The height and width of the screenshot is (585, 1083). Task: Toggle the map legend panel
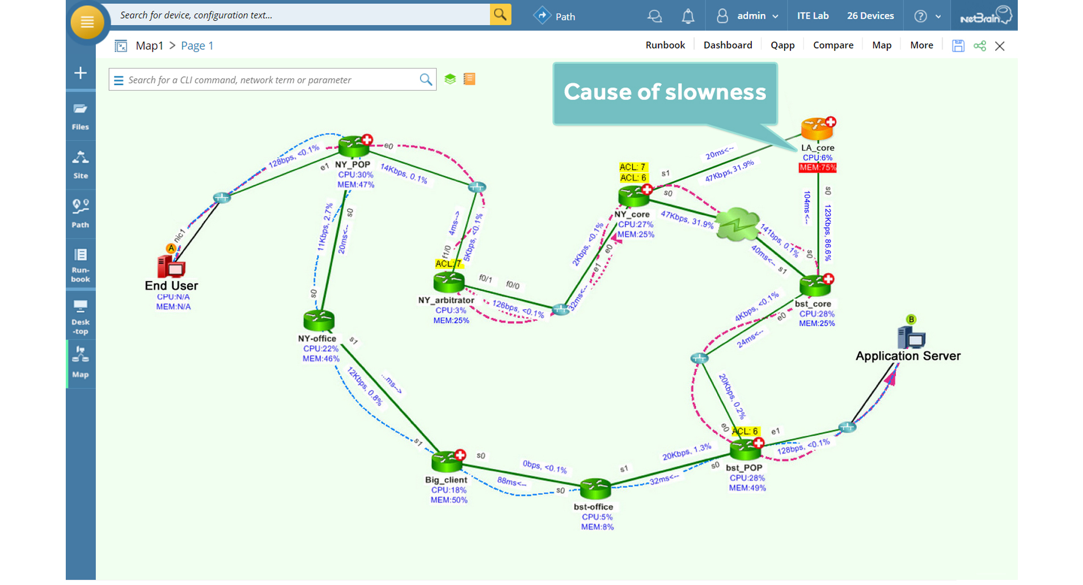(x=468, y=79)
